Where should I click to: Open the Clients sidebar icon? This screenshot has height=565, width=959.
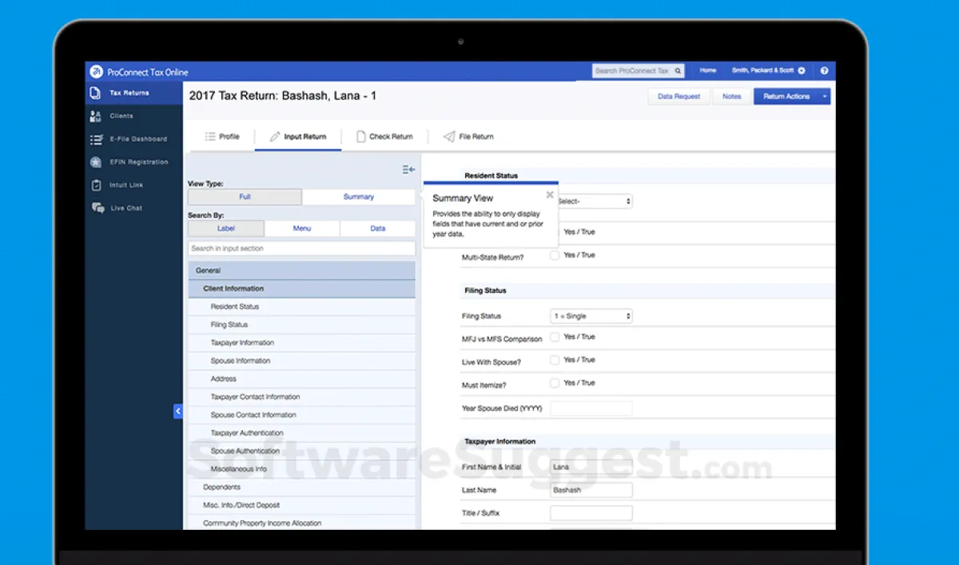click(x=96, y=117)
